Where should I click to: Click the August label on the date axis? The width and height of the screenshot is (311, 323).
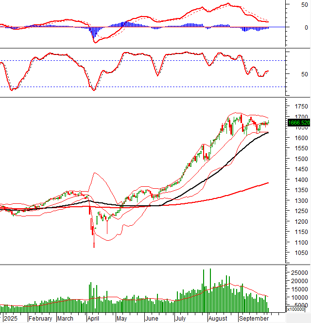217,319
